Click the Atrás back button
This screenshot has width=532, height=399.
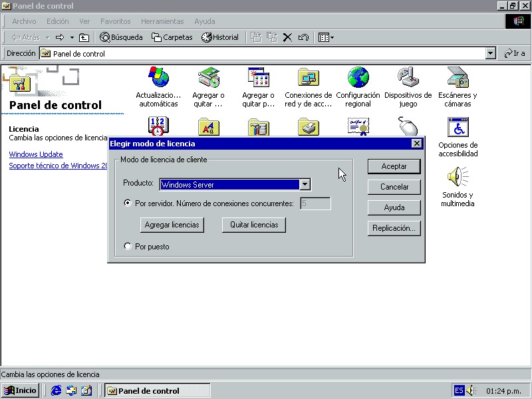(x=27, y=37)
